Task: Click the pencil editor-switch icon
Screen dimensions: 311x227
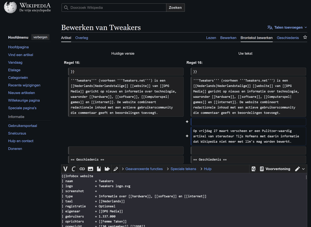Action: click(x=297, y=169)
